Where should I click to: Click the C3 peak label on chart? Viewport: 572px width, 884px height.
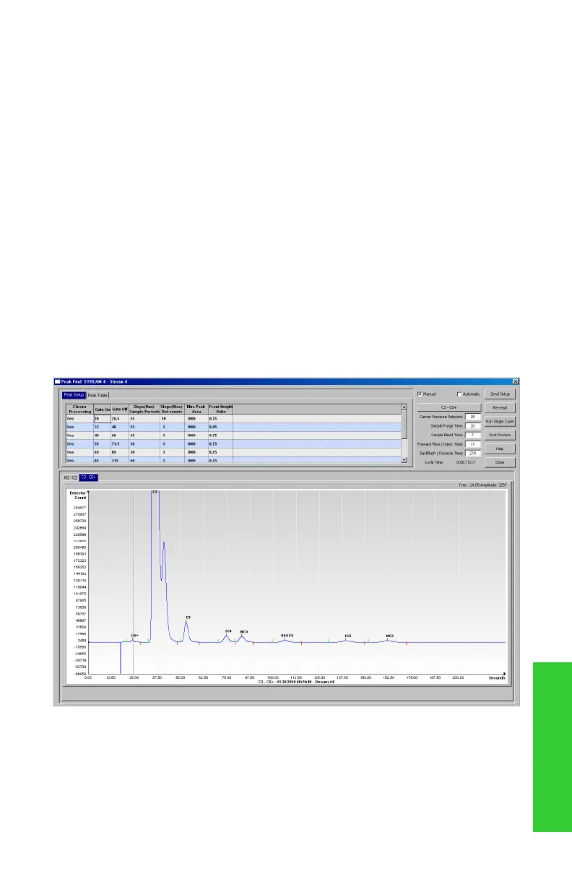click(188, 617)
